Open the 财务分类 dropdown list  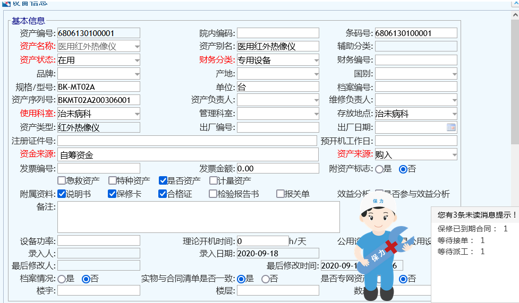tap(316, 60)
